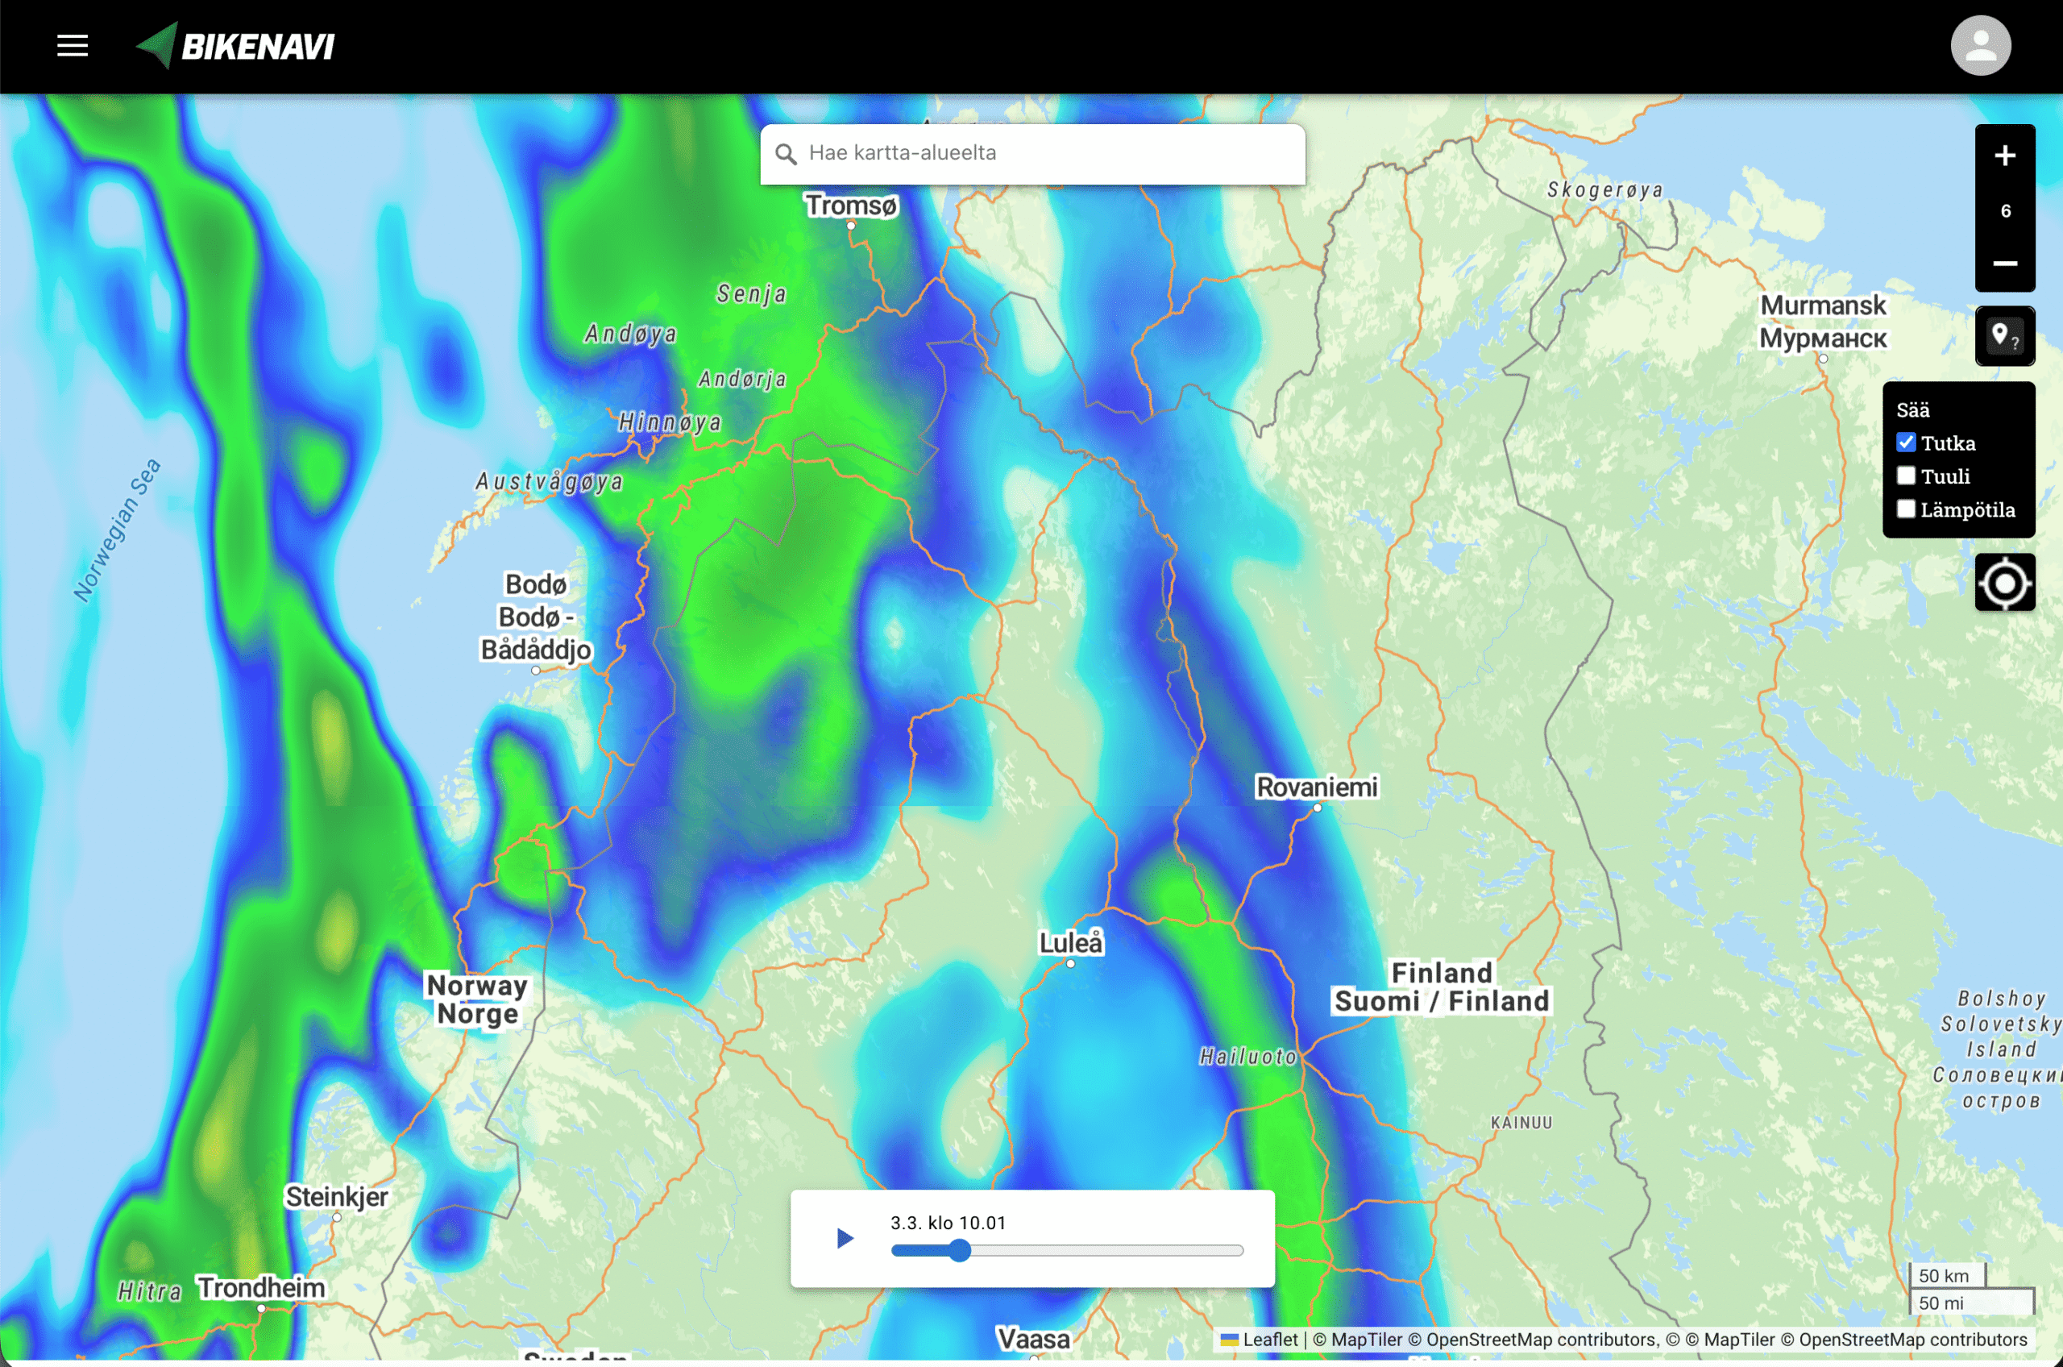Open the OpenStreetMap contributors link
Image resolution: width=2063 pixels, height=1367 pixels.
[1541, 1340]
